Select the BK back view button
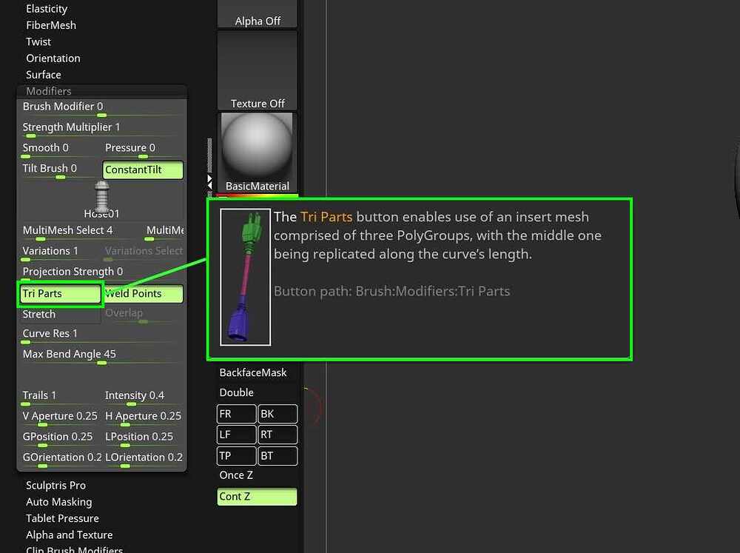The height and width of the screenshot is (553, 740). 278,414
